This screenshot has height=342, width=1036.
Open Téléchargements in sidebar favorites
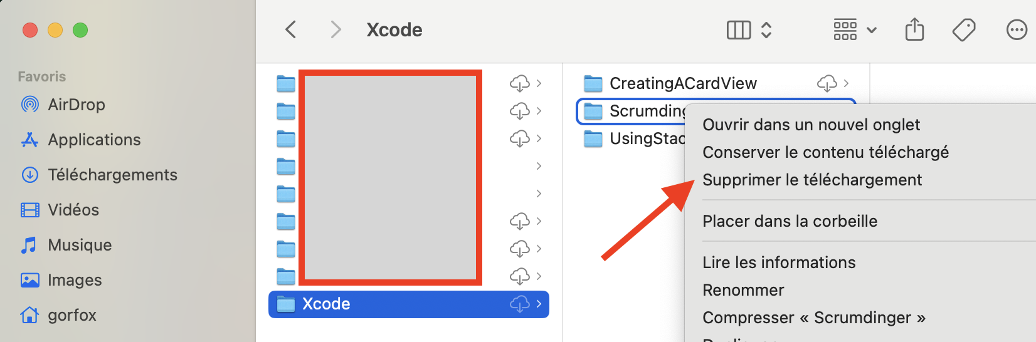point(112,175)
